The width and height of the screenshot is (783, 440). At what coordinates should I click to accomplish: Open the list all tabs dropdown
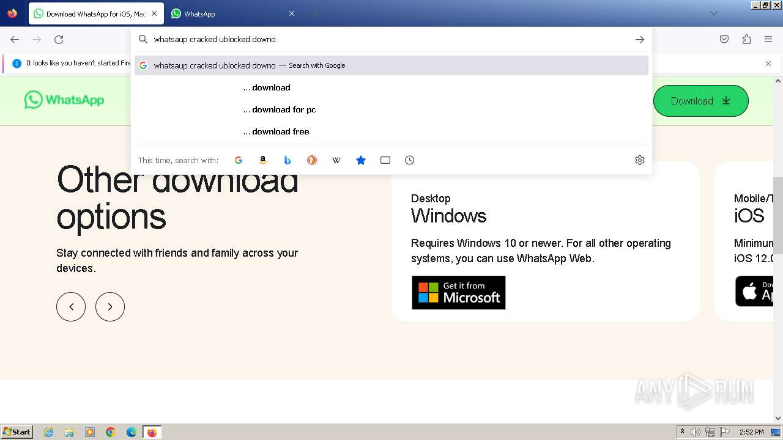tap(713, 13)
